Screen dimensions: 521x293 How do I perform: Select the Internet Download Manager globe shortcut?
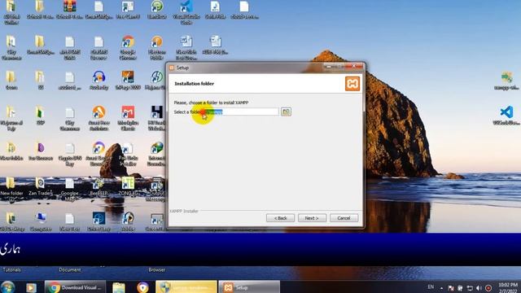pos(156,154)
